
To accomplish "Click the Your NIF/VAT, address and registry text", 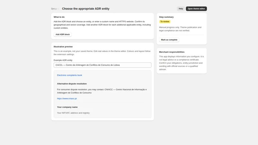I will (x=73, y=113).
